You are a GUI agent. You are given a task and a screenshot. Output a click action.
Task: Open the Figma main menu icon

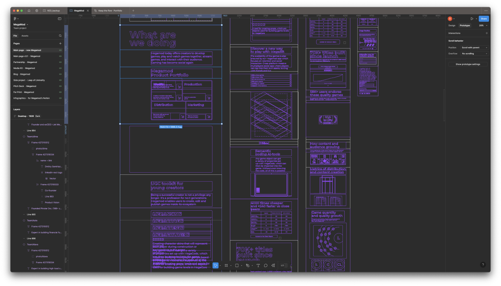(x=16, y=19)
